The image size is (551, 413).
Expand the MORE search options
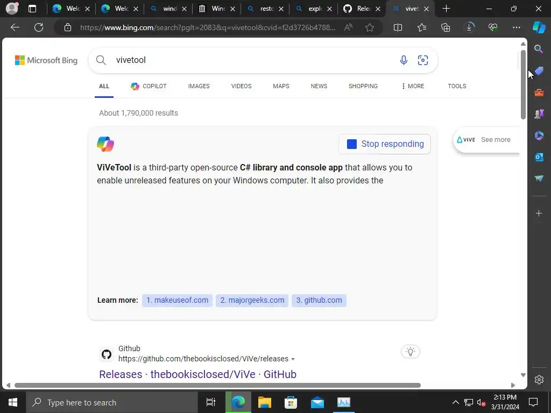[413, 86]
